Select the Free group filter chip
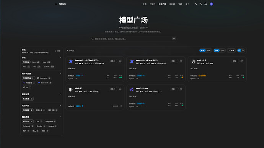The width and height of the screenshot is (264, 148). (x=36, y=62)
